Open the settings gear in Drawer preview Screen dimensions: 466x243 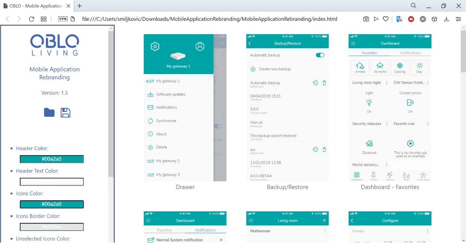(x=155, y=46)
